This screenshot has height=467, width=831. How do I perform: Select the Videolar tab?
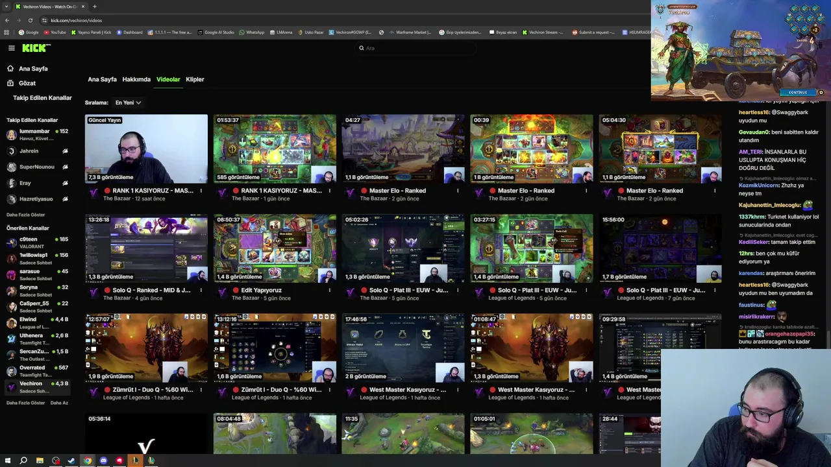coord(168,79)
